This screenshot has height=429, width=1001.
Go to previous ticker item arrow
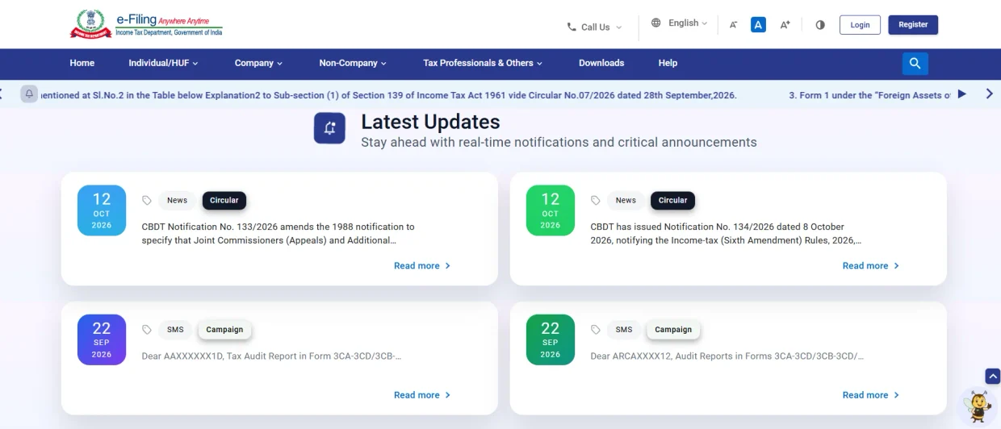pos(2,94)
